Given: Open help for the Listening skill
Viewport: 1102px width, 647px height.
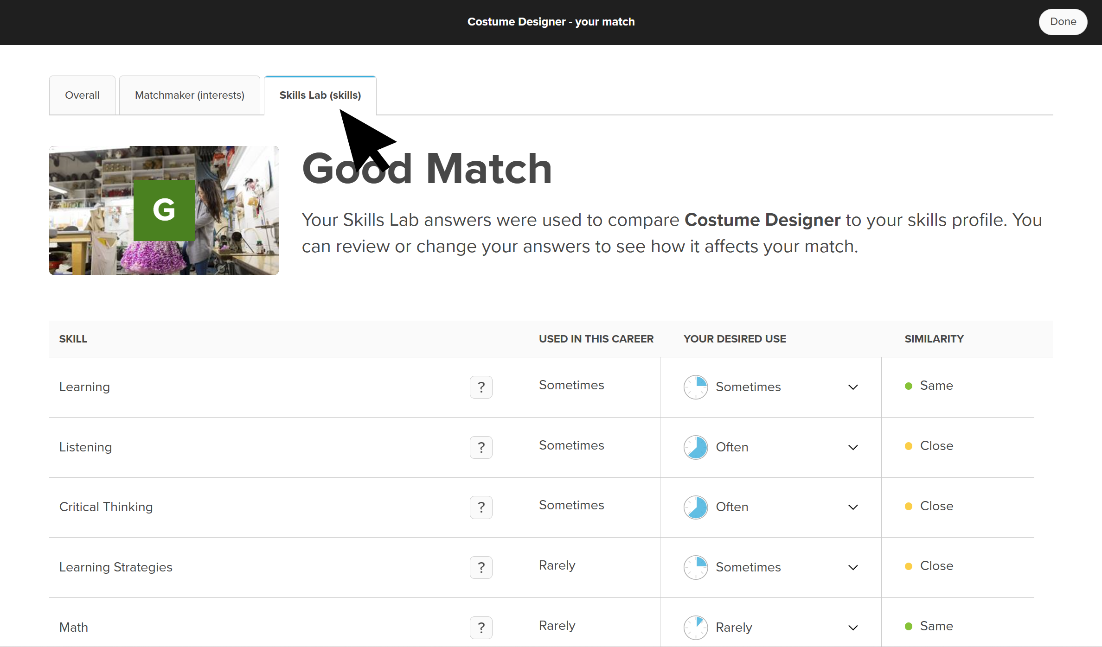Looking at the screenshot, I should click(x=481, y=447).
